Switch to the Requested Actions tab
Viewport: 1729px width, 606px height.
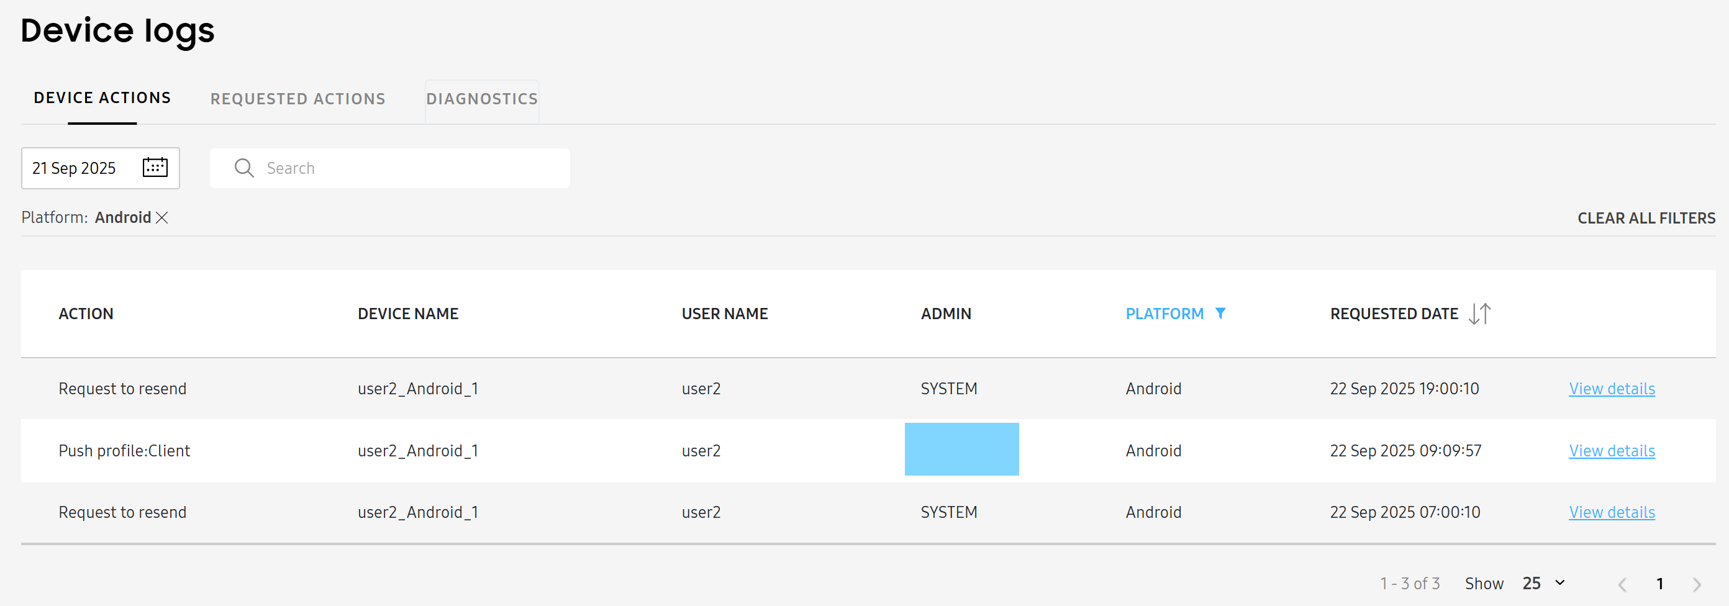point(297,99)
